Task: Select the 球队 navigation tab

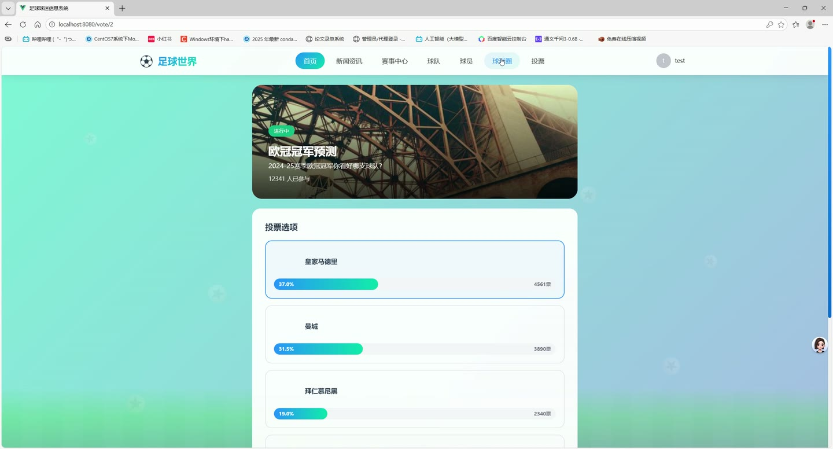Action: pyautogui.click(x=434, y=61)
